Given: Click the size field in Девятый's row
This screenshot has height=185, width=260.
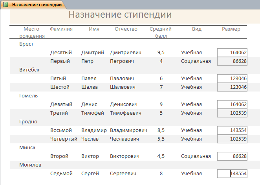Looking at the screenshot, I should pos(232,104).
